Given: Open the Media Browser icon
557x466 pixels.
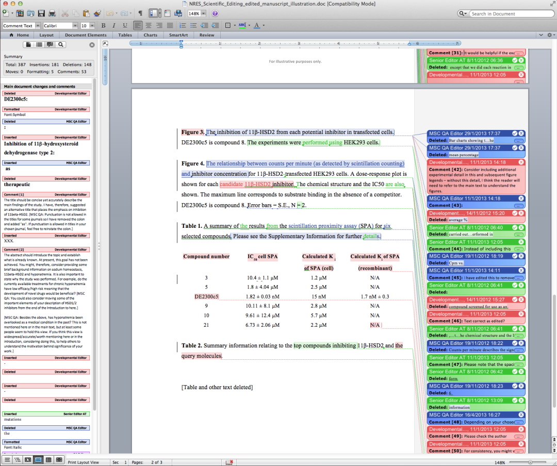Looking at the screenshot, I should click(x=178, y=13).
